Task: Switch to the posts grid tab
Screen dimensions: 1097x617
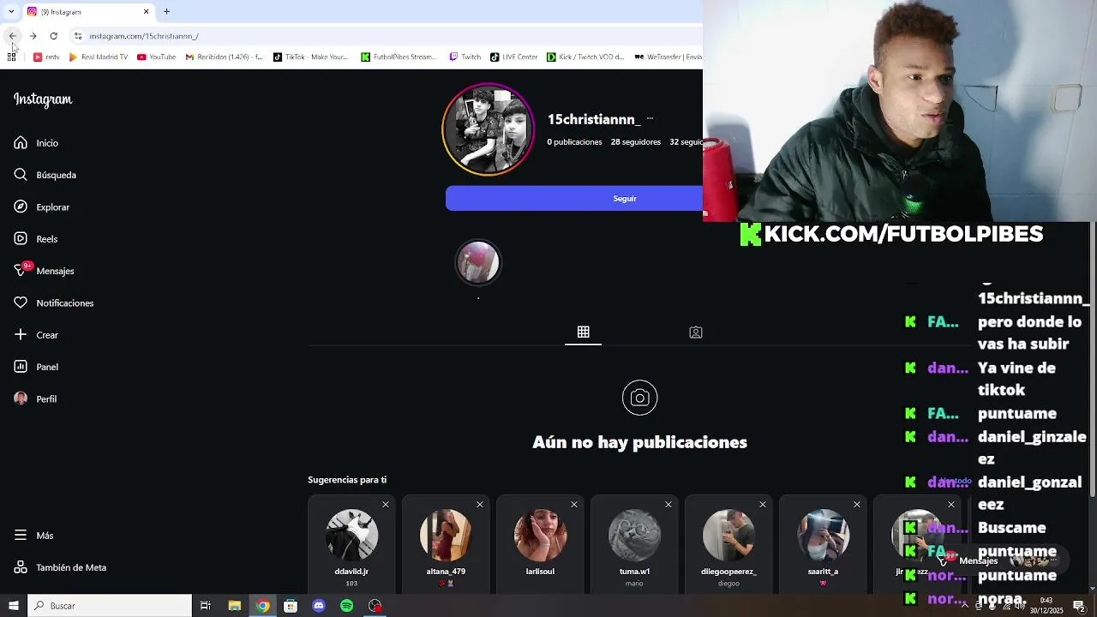Action: [583, 332]
